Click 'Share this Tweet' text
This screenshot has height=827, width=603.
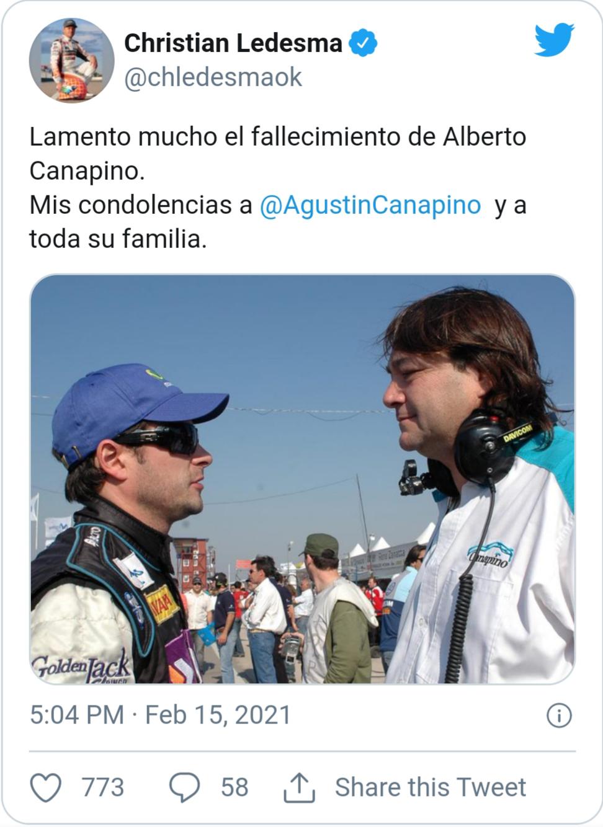pos(431,787)
